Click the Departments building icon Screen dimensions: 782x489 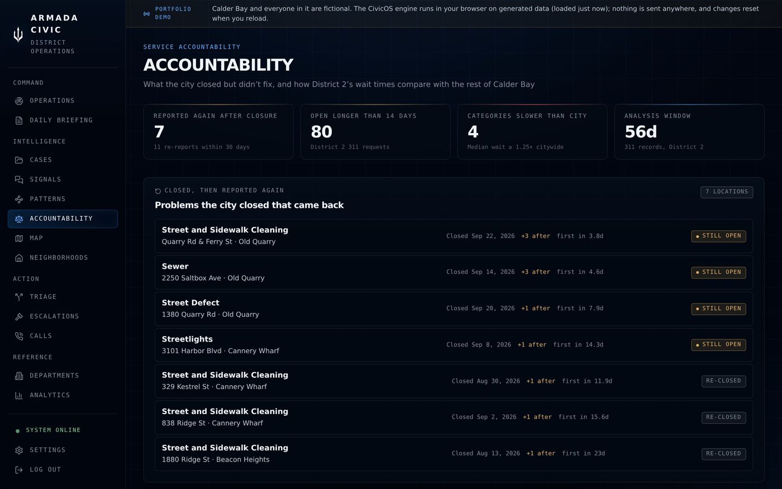[19, 376]
